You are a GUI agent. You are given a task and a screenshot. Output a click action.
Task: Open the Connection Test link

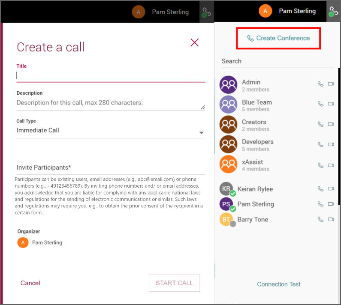coord(278,284)
